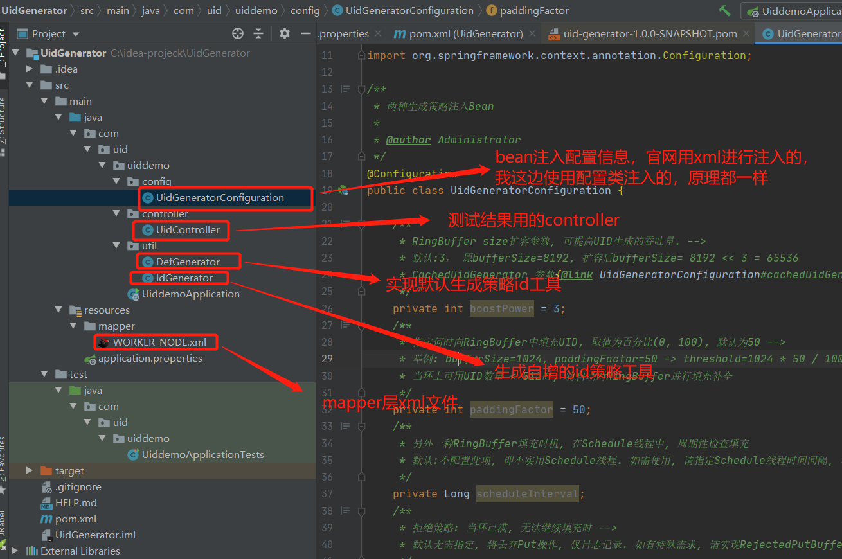Open Project panel settings gear
Viewport: 842px width, 559px height.
coord(285,33)
